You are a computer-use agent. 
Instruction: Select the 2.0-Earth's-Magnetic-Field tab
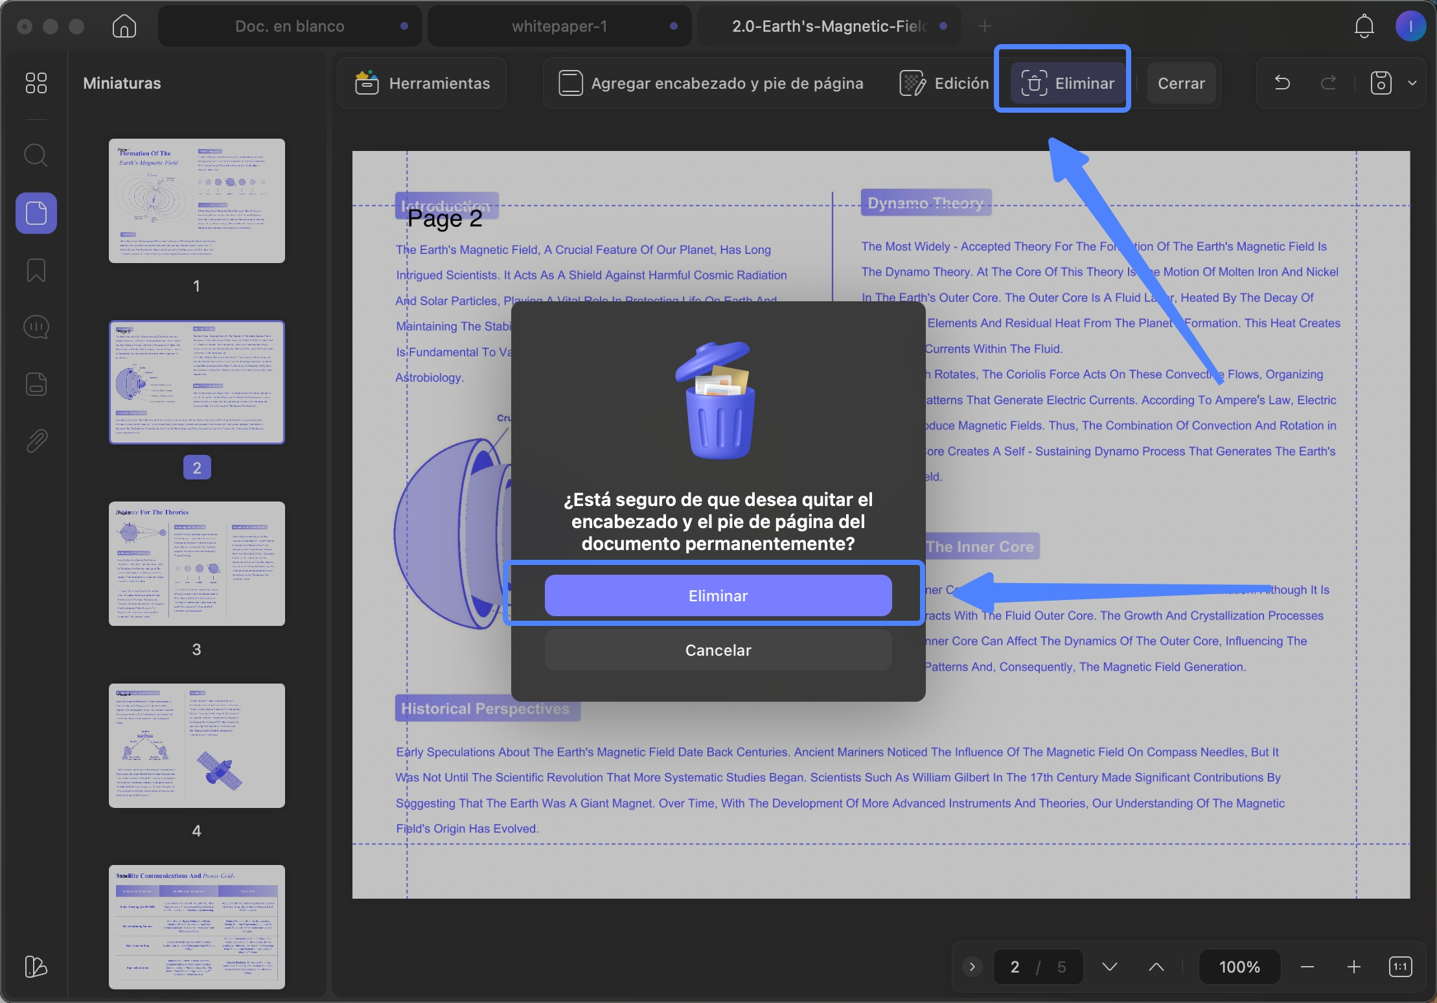tap(829, 26)
